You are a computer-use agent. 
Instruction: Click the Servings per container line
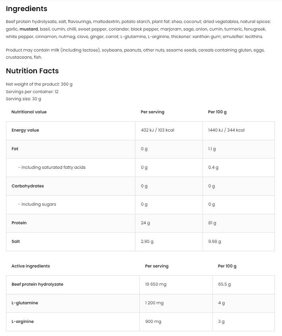32,92
